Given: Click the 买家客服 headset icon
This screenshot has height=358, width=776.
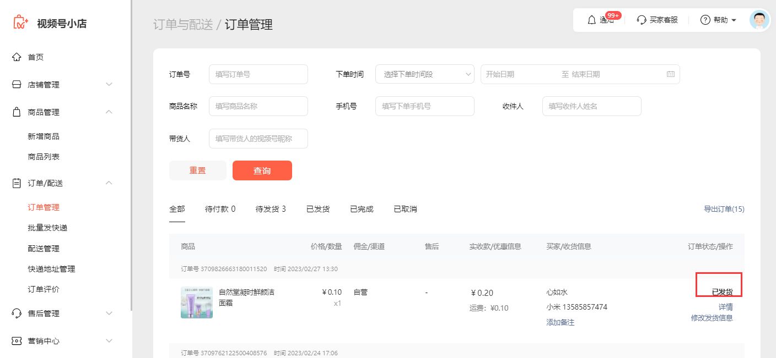Looking at the screenshot, I should point(641,20).
